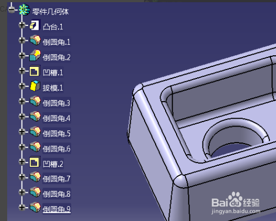
Task: Expand the 倒圆角.5 node
Action: click(22, 131)
